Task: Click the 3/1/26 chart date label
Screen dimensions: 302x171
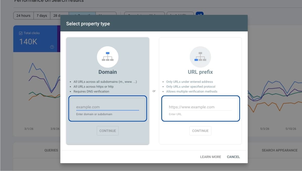Action: tap(29, 129)
